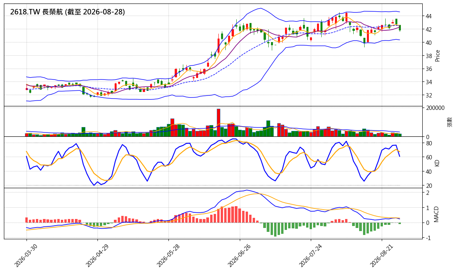This screenshot has height=272, width=457.
Task: Click the price tick value 34
Action: pos(429,82)
